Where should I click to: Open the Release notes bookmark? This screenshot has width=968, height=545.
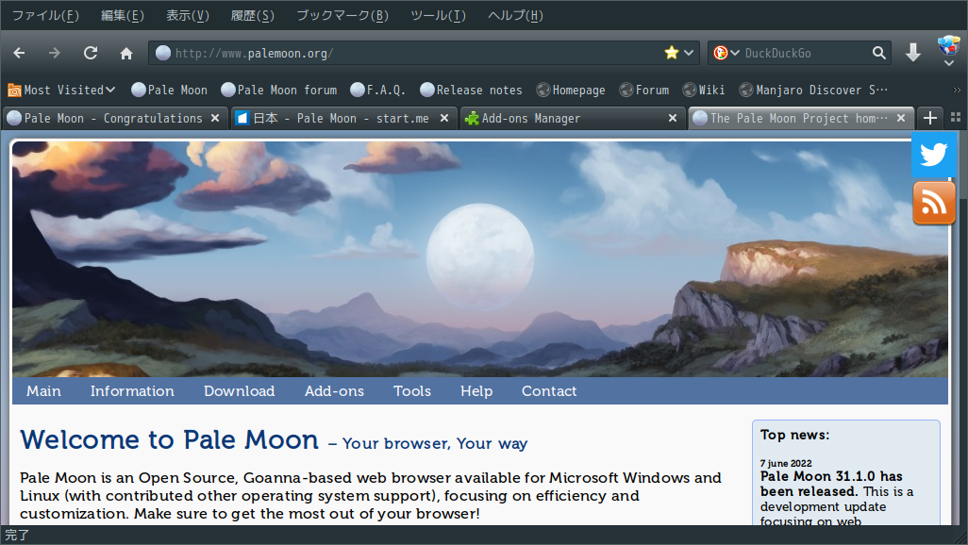(471, 91)
